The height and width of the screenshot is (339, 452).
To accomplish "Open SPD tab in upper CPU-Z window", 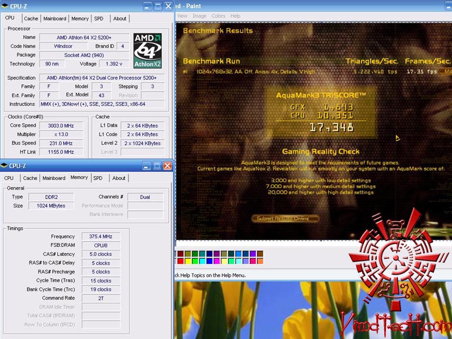I will tap(98, 19).
